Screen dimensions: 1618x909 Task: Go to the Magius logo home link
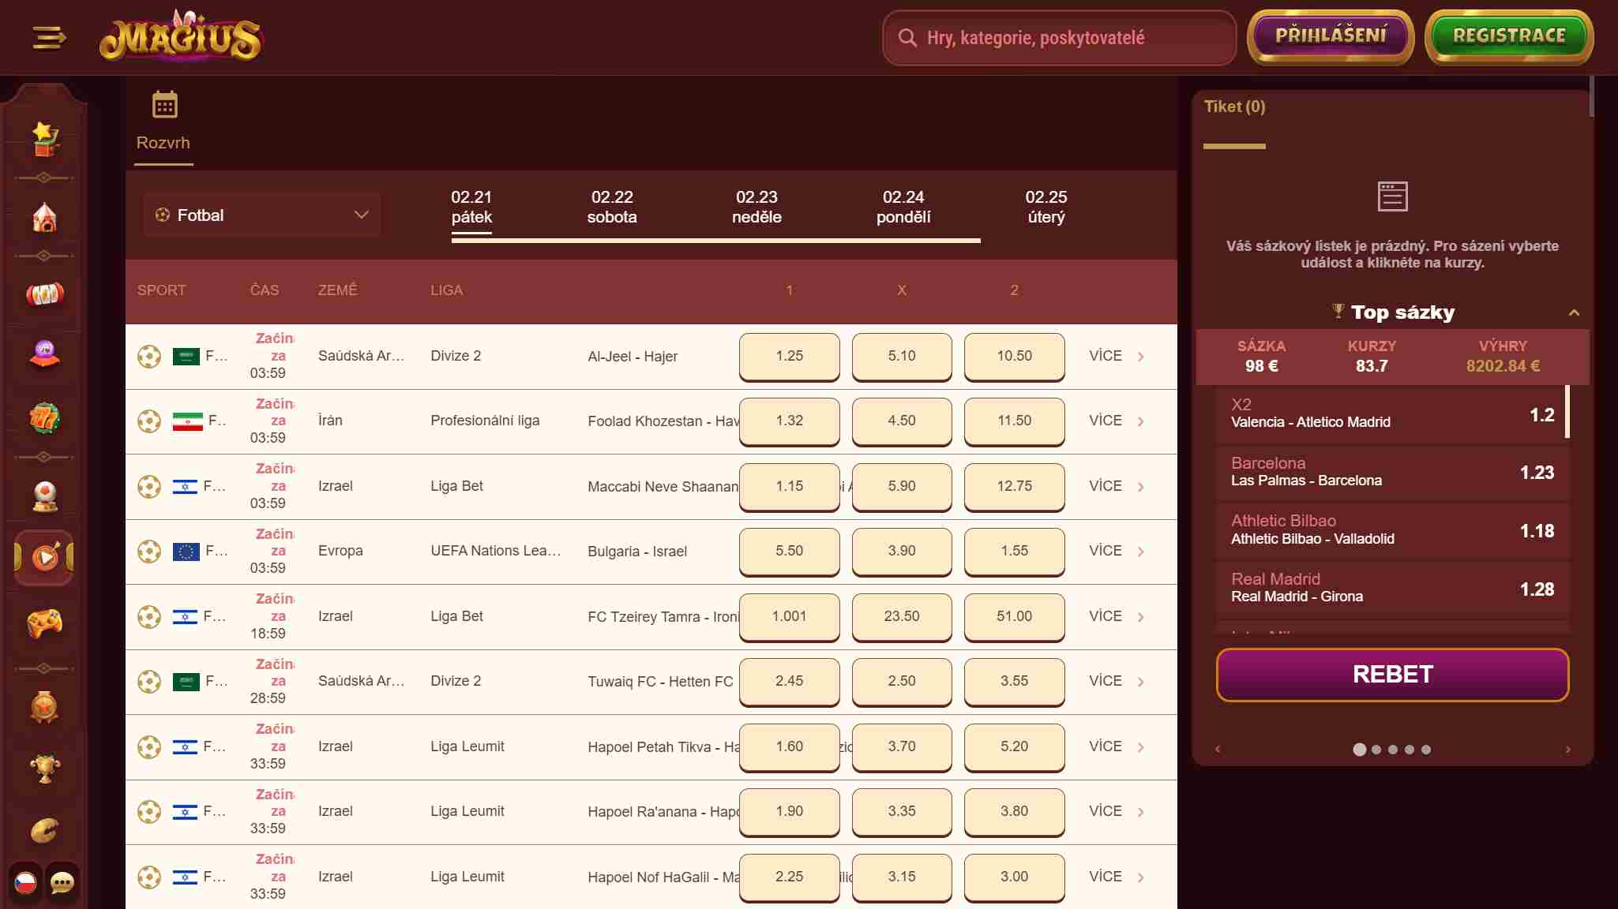(180, 36)
